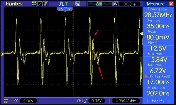
Task: Open the 3.76V trigger level setting
Action: [97, 101]
